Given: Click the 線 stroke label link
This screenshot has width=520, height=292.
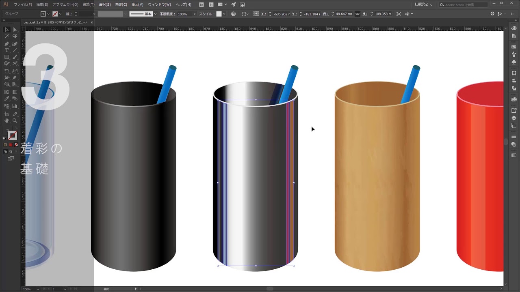Looking at the screenshot, I should point(69,14).
